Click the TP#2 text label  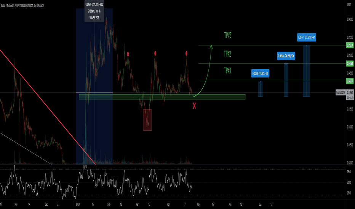(227, 54)
